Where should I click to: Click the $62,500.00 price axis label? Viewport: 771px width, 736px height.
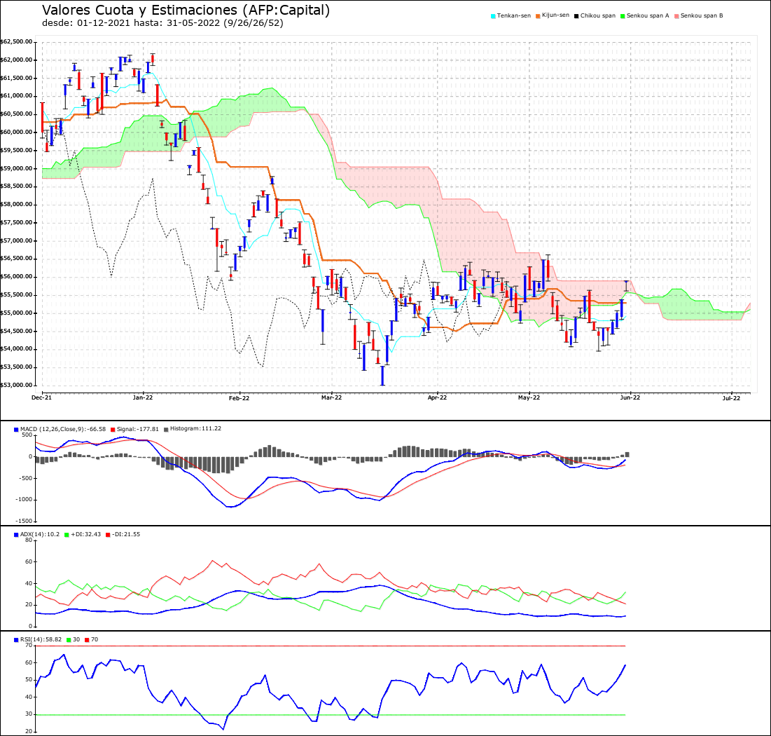16,42
